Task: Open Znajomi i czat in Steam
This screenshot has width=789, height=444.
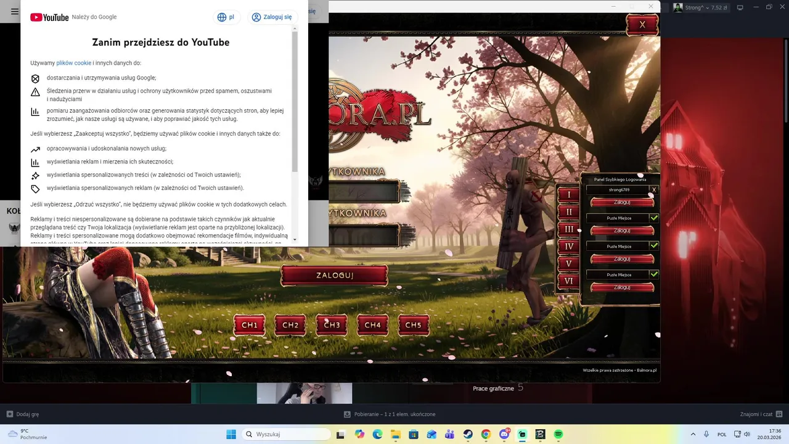Action: 761,414
